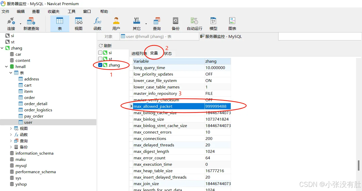Open the 连接 connection tool
Image resolution: width=362 pixels, height=191 pixels.
(x=11, y=24)
